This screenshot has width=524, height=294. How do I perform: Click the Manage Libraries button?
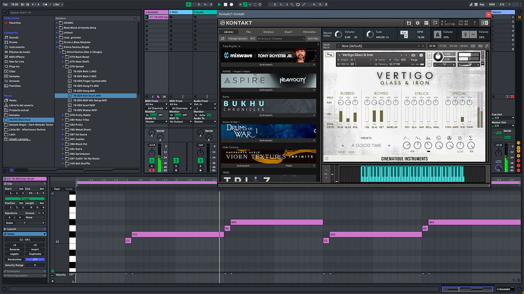tap(238, 39)
